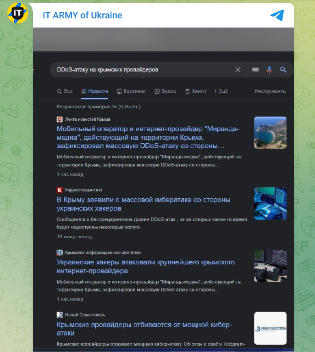
Task: Select the Картинки tab
Action: (x=131, y=91)
